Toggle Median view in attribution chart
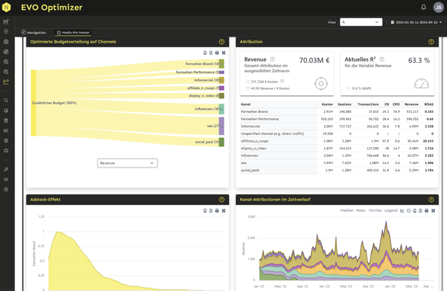Image resolution: width=447 pixels, height=291 pixels. (x=347, y=210)
